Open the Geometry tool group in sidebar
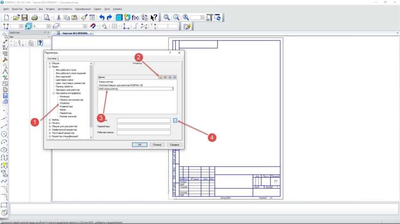400x224 pixels. [4, 35]
